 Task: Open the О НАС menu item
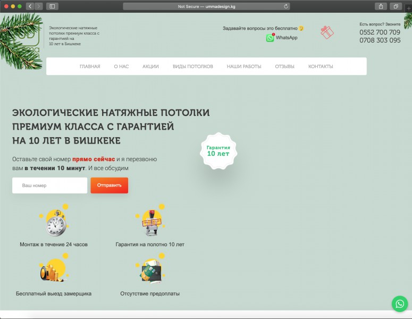tap(121, 66)
